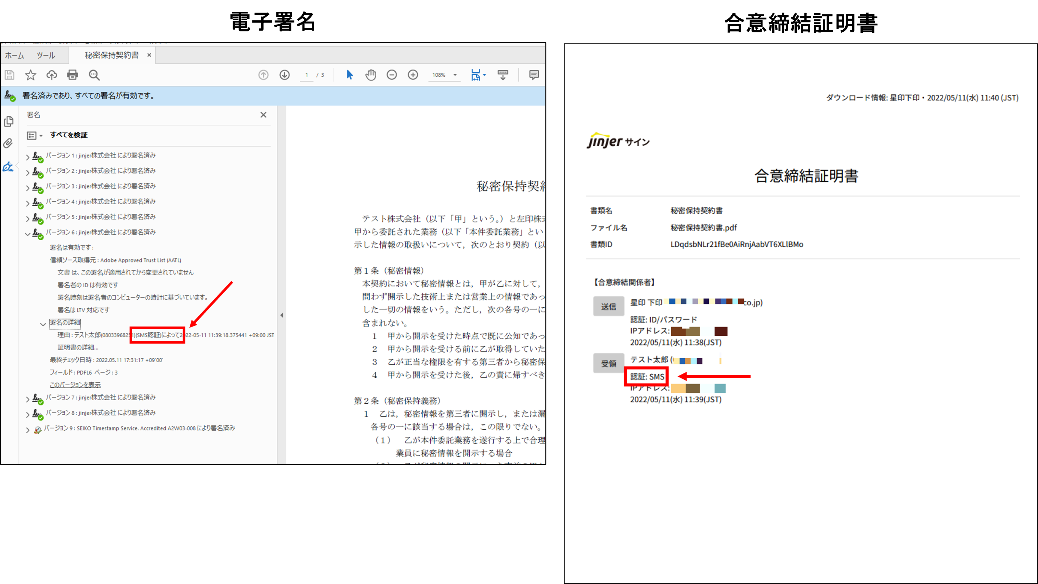Select the arrow selection tool
This screenshot has height=584, width=1038.
349,75
